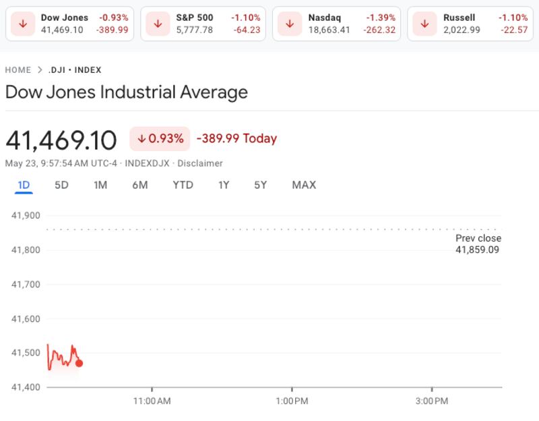
Task: Click the S&P 500 down-arrow icon
Action: [x=158, y=24]
